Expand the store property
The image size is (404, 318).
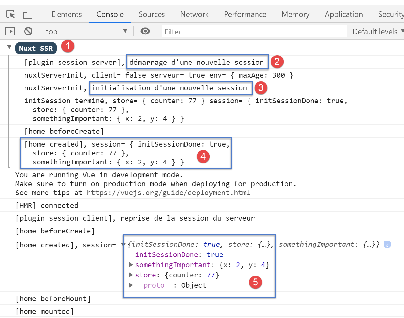[131, 275]
